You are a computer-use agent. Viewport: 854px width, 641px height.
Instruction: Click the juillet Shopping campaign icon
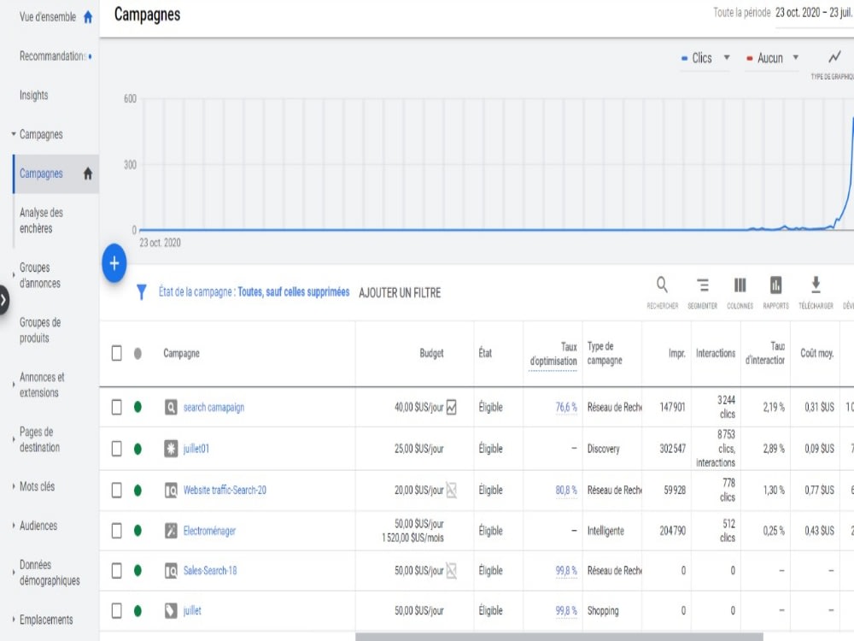click(171, 610)
